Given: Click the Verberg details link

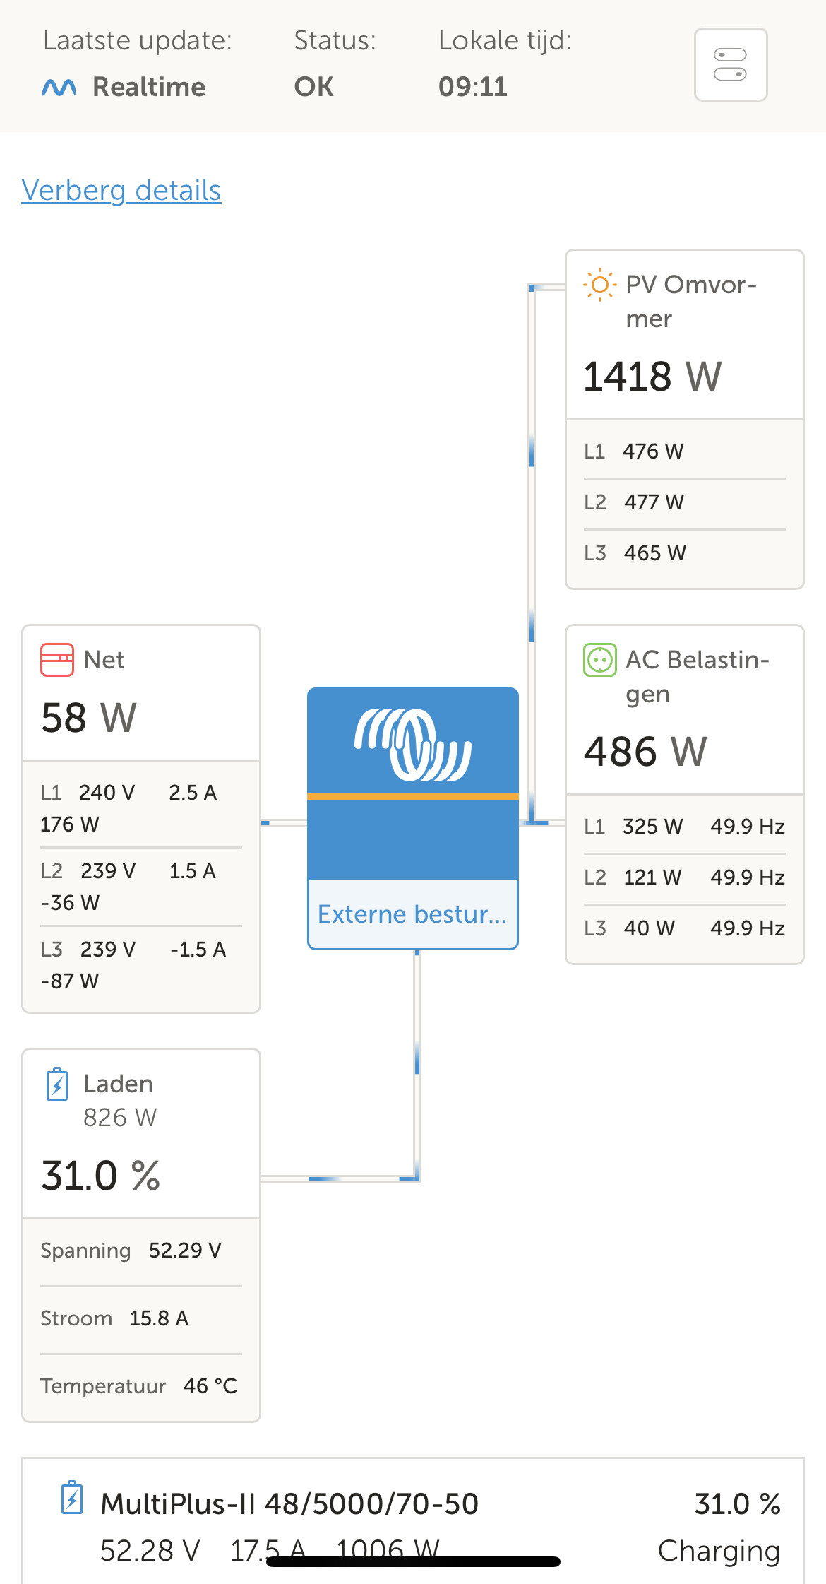Looking at the screenshot, I should coord(121,191).
